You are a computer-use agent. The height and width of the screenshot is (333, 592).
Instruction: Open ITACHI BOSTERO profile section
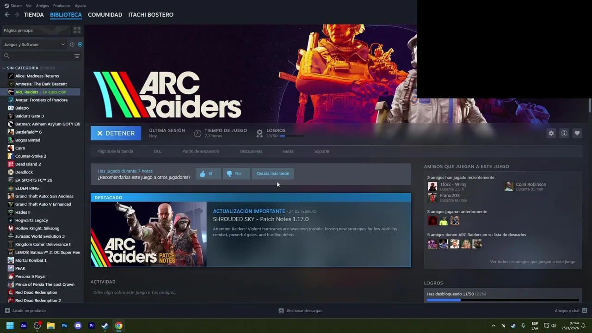click(x=151, y=15)
